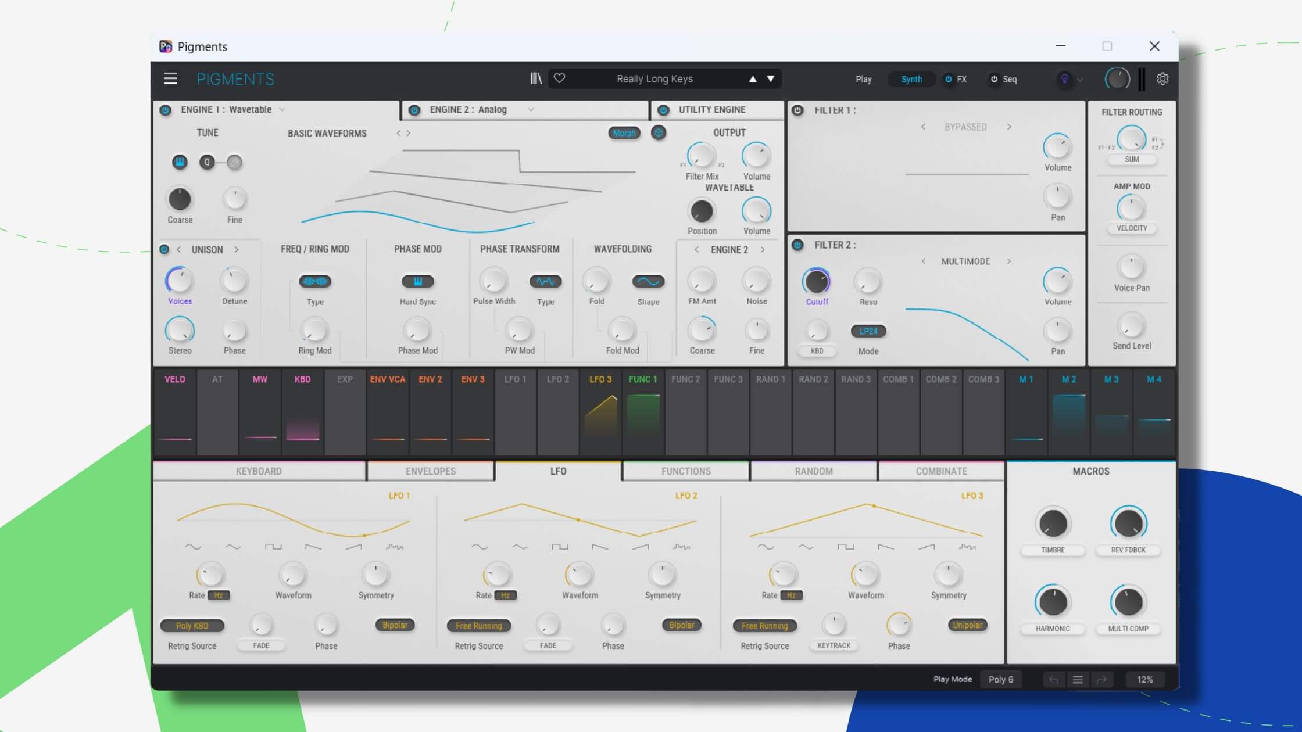Toggle Filter 1 power button
This screenshot has height=732, width=1302.
[x=797, y=110]
